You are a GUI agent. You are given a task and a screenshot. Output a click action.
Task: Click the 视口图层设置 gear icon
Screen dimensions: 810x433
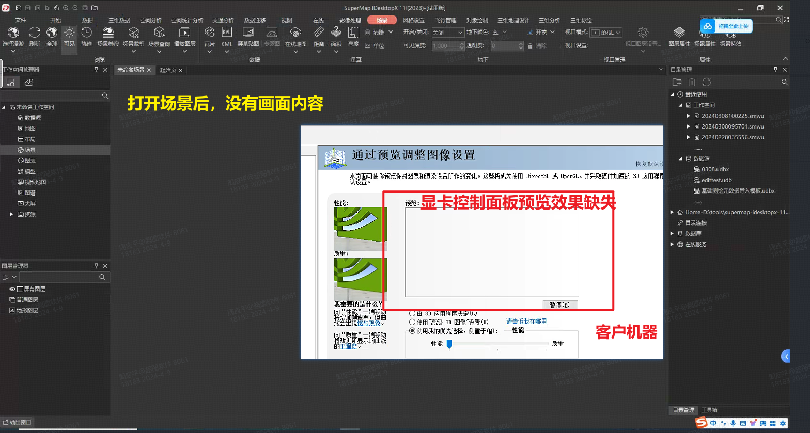point(643,33)
